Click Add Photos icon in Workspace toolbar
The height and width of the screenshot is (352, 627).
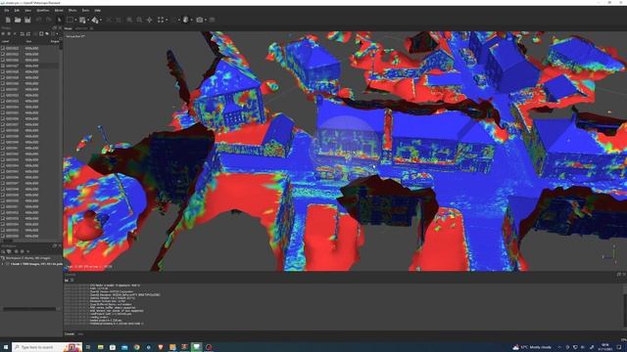pyautogui.click(x=9, y=251)
